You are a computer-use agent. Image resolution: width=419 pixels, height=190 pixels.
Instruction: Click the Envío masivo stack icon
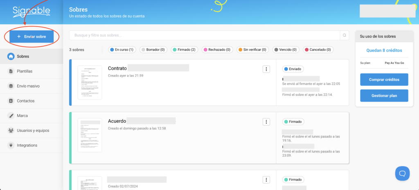coord(11,86)
